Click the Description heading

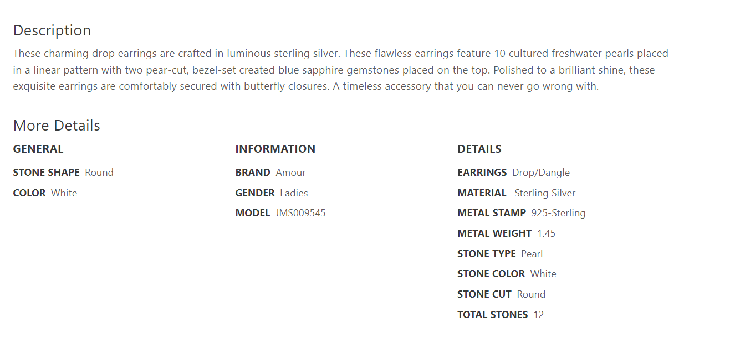52,30
